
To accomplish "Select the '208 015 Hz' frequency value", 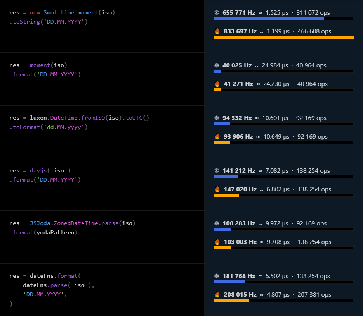I will click(x=240, y=295).
